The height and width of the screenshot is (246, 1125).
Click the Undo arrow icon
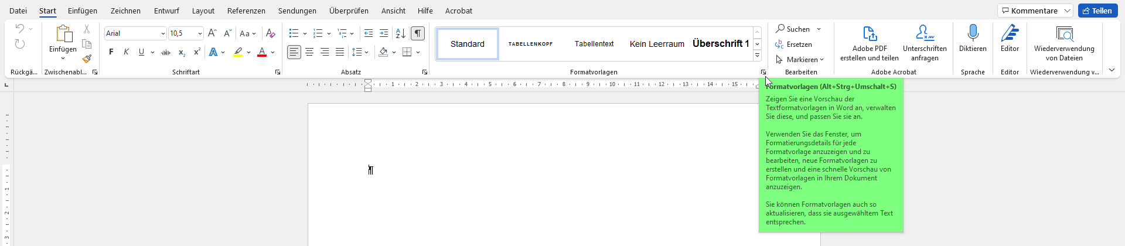[x=20, y=28]
